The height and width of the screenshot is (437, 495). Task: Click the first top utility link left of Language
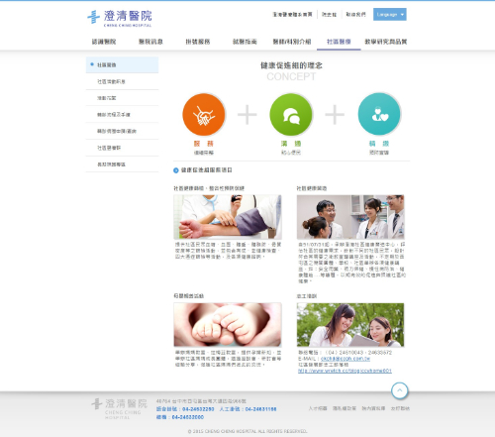point(292,15)
